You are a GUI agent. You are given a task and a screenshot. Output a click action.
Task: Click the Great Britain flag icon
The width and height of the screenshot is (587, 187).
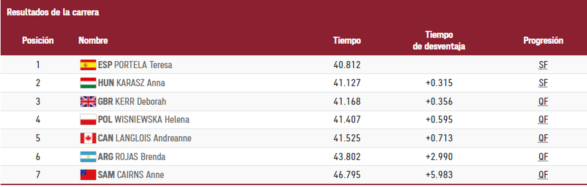pyautogui.click(x=88, y=102)
